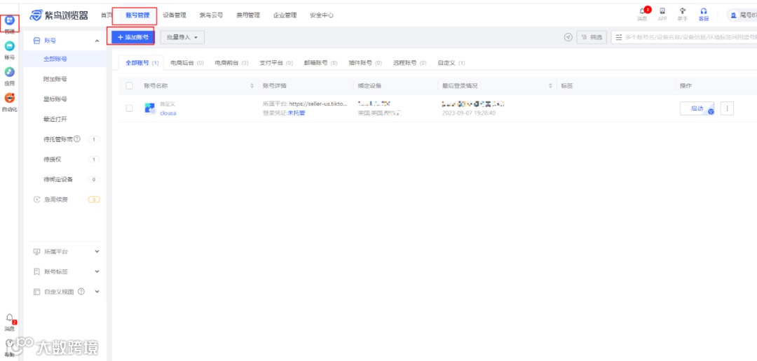Open the 批量导入 dropdown
757x361 pixels.
point(182,37)
